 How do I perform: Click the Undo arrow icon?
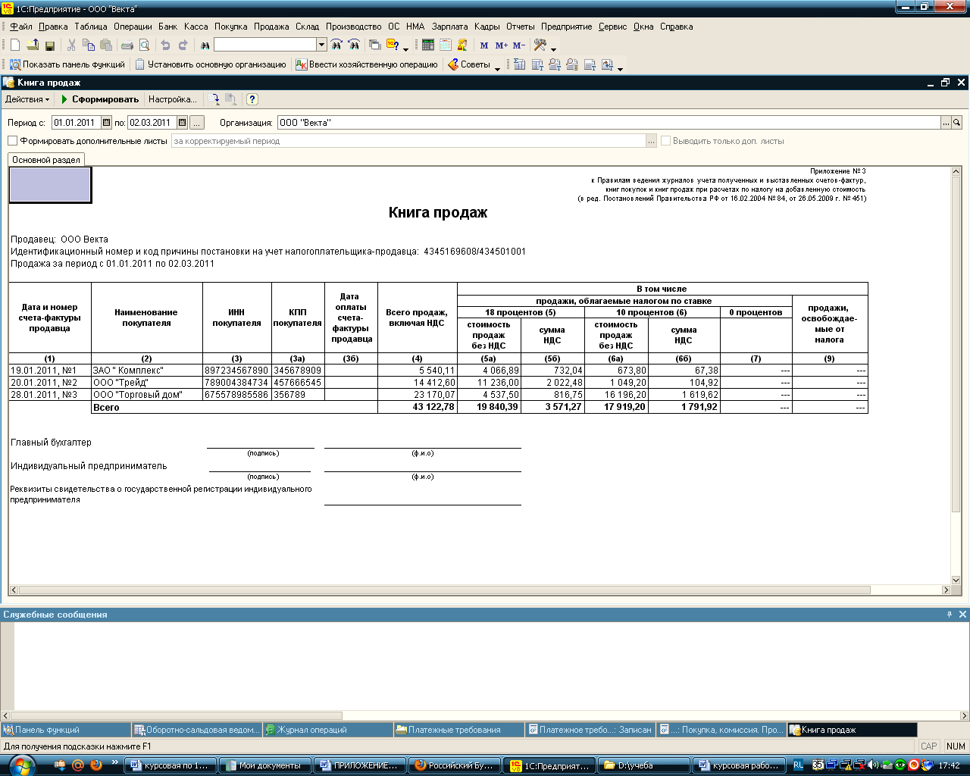pos(165,45)
